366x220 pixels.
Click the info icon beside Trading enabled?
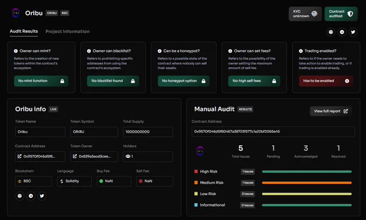301,51
